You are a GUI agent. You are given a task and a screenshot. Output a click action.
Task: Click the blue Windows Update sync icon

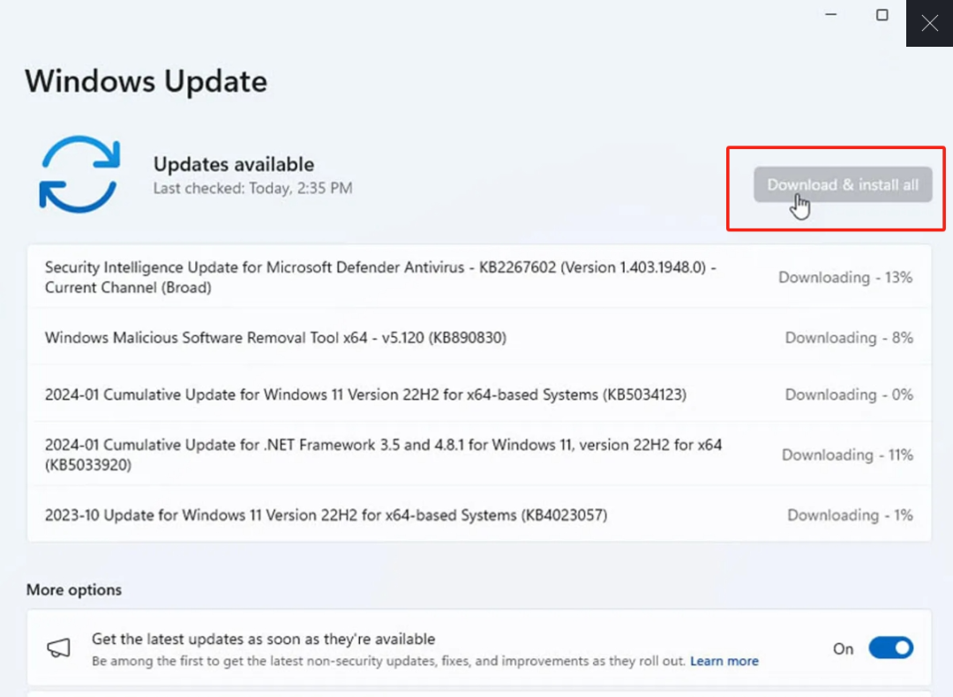[79, 175]
